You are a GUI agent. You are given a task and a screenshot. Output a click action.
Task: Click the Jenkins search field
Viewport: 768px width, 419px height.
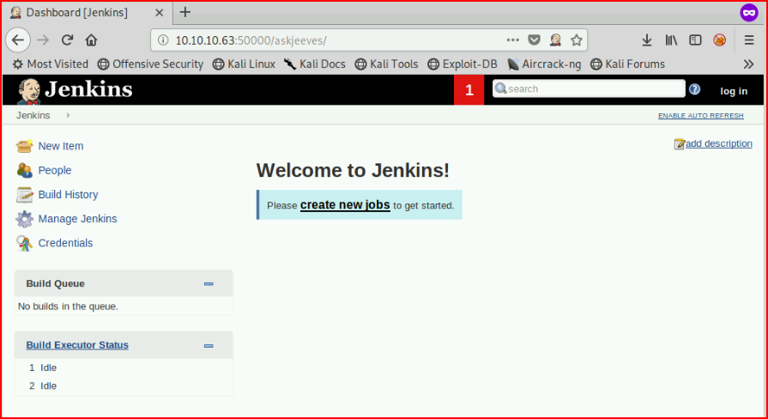(589, 88)
